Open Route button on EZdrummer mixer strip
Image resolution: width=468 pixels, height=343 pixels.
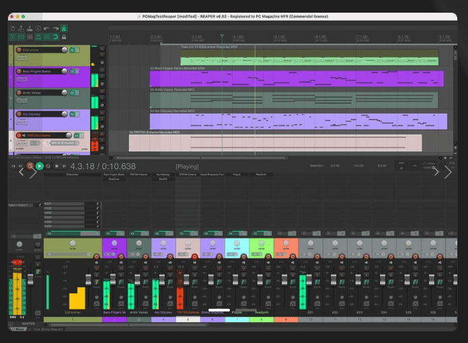(96, 282)
